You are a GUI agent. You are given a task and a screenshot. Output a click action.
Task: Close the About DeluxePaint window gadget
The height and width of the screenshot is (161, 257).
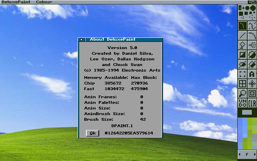click(x=82, y=39)
